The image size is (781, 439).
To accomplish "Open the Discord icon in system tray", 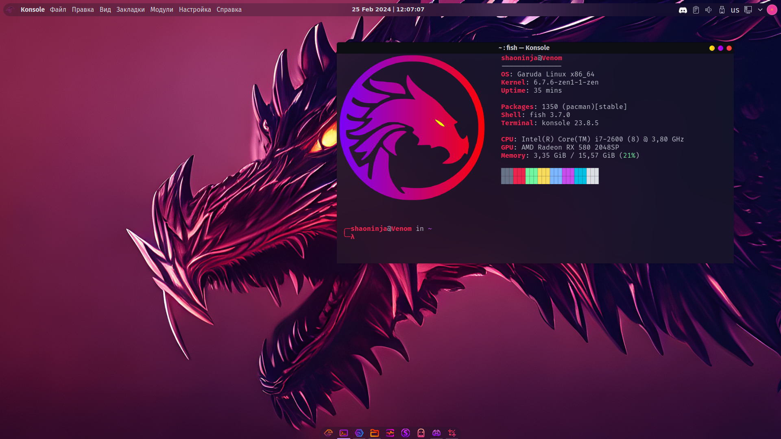I will (x=683, y=10).
